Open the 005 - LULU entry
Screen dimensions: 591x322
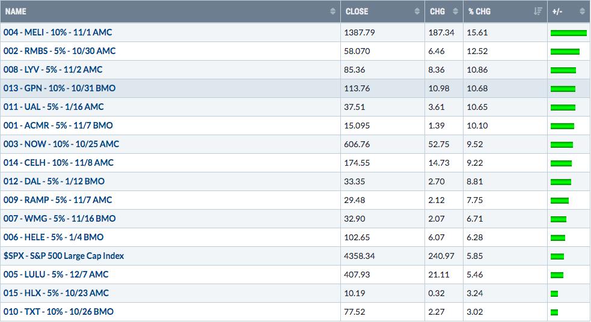56,274
